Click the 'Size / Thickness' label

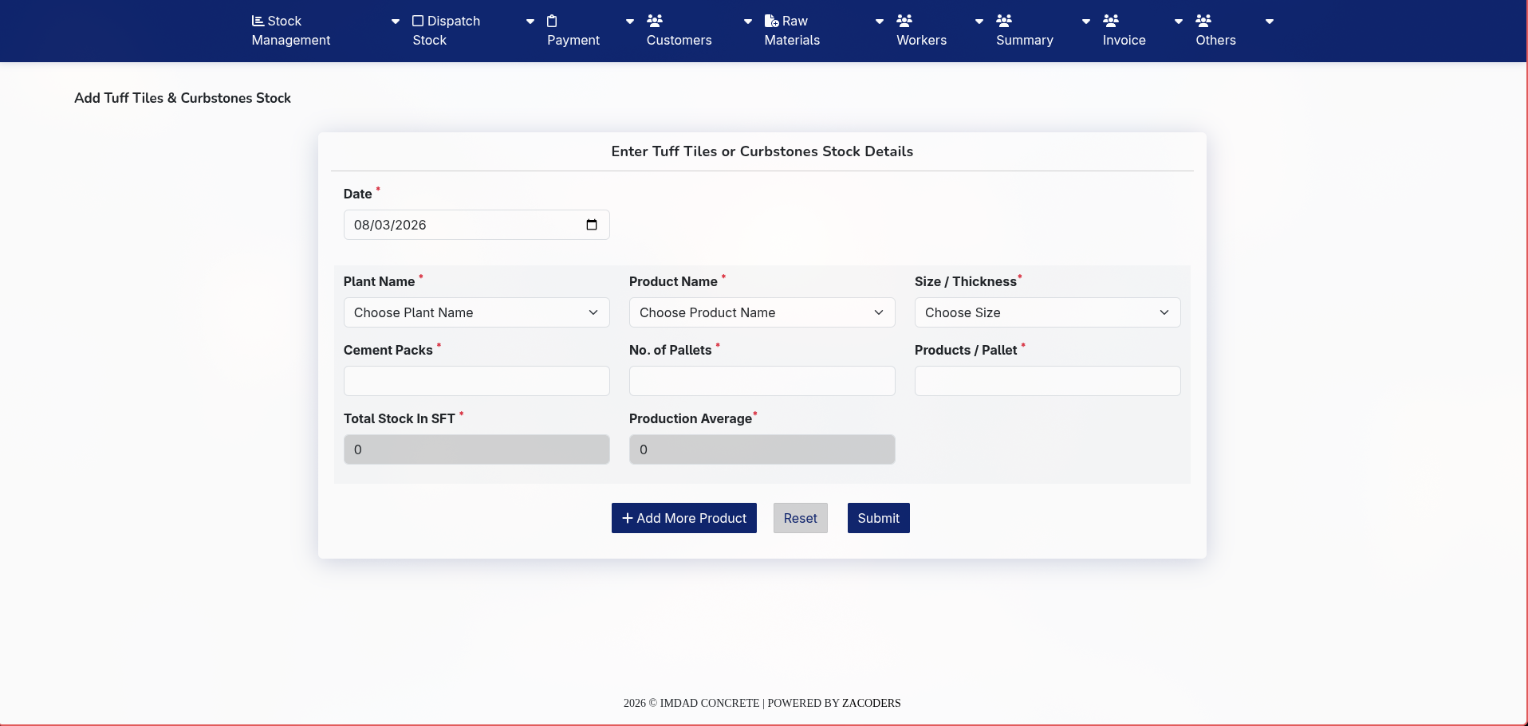[x=966, y=281]
